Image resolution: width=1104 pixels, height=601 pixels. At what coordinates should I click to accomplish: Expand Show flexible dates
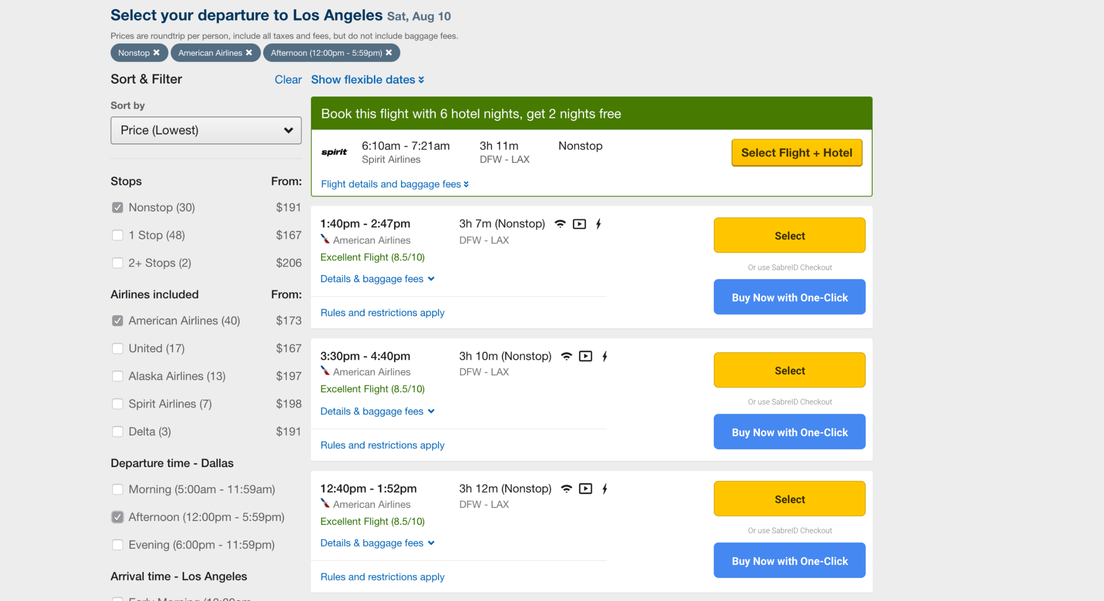click(367, 79)
